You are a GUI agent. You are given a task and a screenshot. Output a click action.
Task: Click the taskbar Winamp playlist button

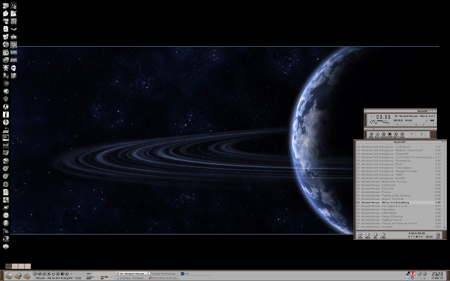(x=44, y=274)
